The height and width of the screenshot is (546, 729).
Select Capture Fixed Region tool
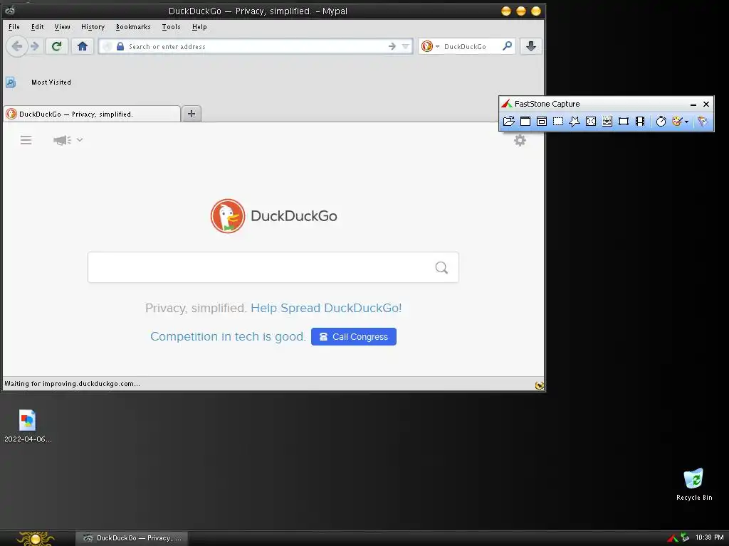[624, 121]
